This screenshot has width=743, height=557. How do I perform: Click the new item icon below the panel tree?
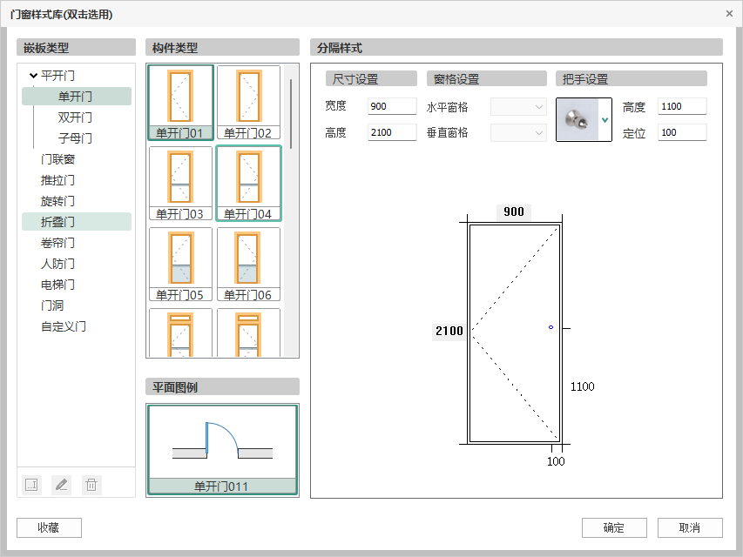(x=31, y=485)
